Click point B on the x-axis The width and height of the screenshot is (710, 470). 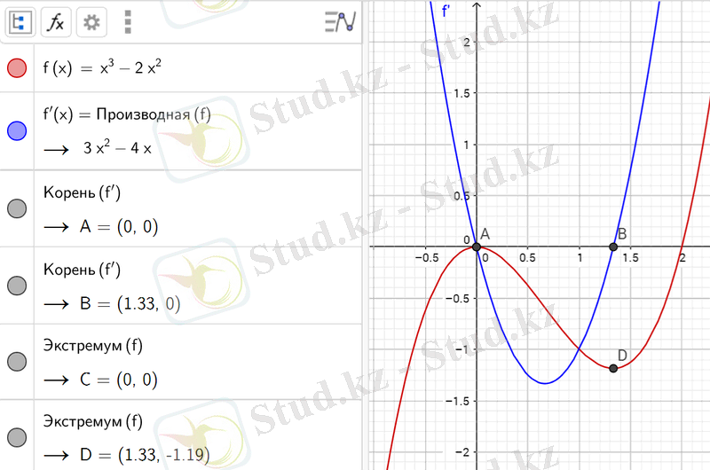tap(613, 247)
